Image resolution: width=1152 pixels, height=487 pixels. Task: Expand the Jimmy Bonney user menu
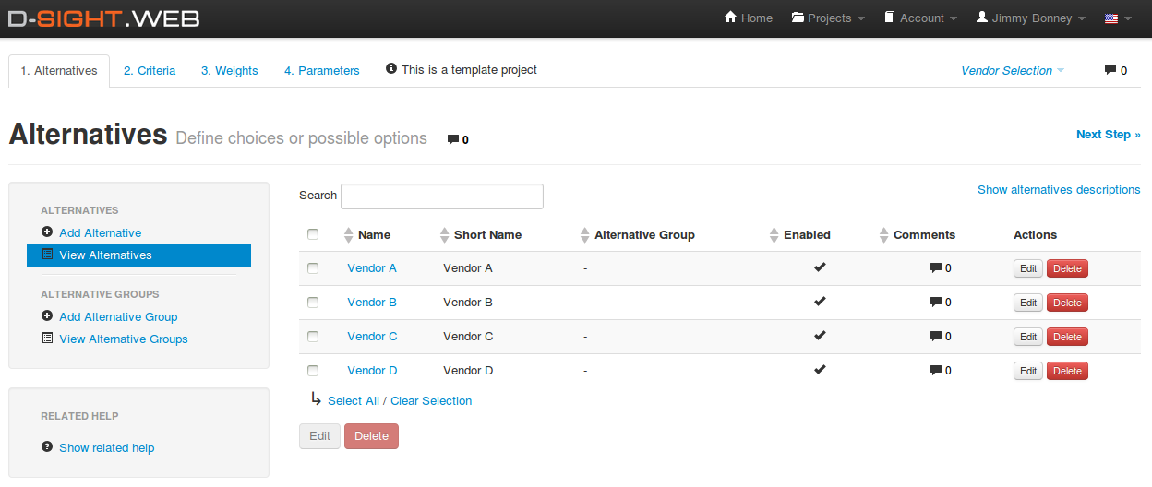[1030, 18]
